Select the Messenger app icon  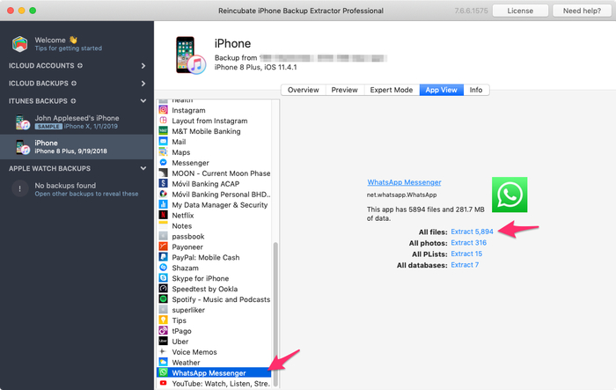click(163, 162)
